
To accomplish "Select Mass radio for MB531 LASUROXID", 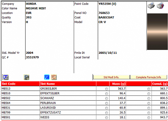I will (x=107, y=108).
